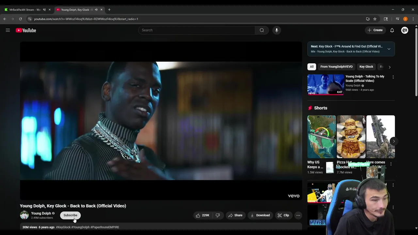Dislike the video with thumbs down
Viewport: 418px width, 235px height.
[x=218, y=215]
